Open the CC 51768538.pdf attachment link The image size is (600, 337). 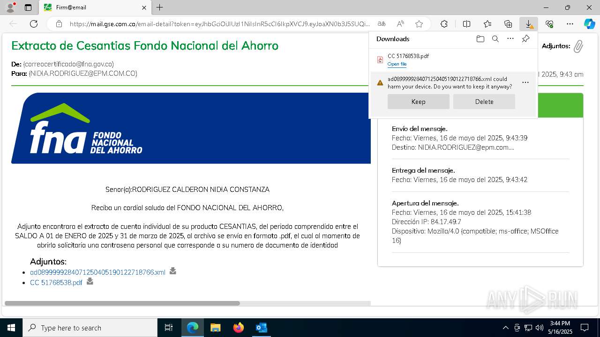coord(56,283)
